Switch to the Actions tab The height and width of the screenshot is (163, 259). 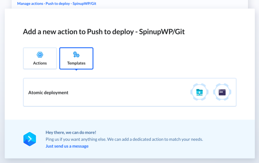point(40,58)
